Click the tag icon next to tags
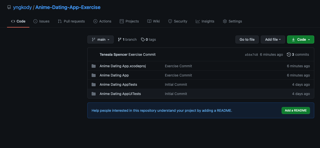The height and width of the screenshot is (148, 320). [143, 39]
